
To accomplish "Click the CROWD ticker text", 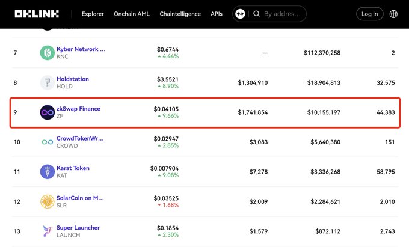I will [x=67, y=145].
